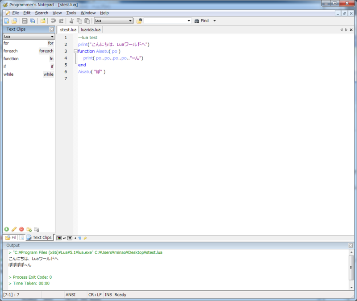Save the file with the floppy disk icon
Screen dimensions: 357x301
coord(25,21)
